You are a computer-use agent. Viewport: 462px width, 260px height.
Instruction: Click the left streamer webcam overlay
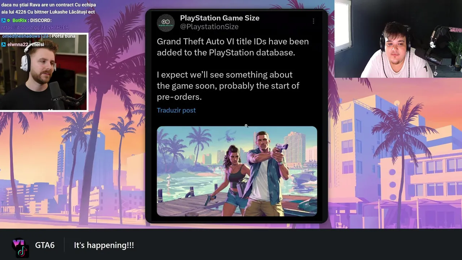point(44,72)
